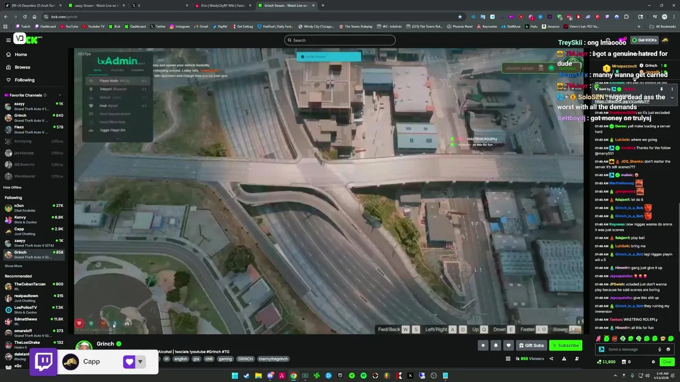Open dropdown arrow next to Capp heart
This screenshot has height=382, width=680.
(x=140, y=362)
